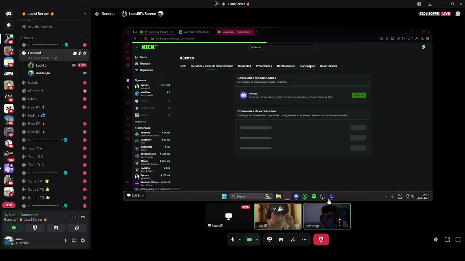The image size is (465, 261).
Task: Select Lucsil5's screen share tile
Action: (x=229, y=216)
